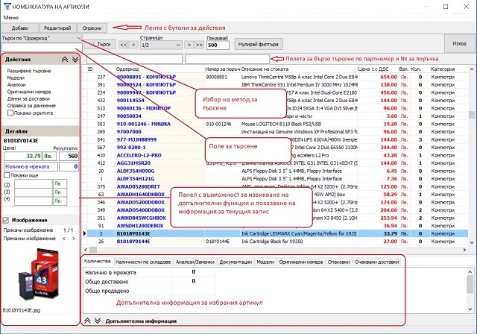The image size is (477, 334).
Task: Click the Налично в мрежата field in details
Action: (x=31, y=167)
